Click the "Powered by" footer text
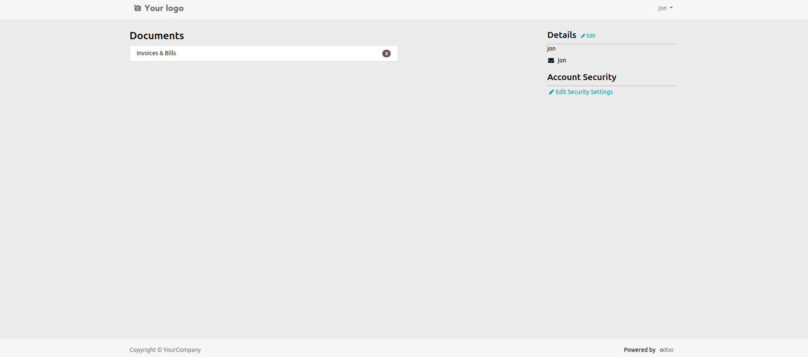 640,350
